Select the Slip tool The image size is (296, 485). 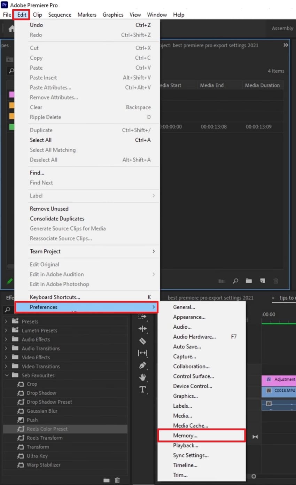143,353
